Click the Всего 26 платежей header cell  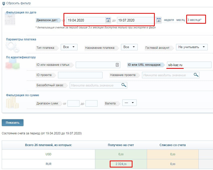click(48, 145)
